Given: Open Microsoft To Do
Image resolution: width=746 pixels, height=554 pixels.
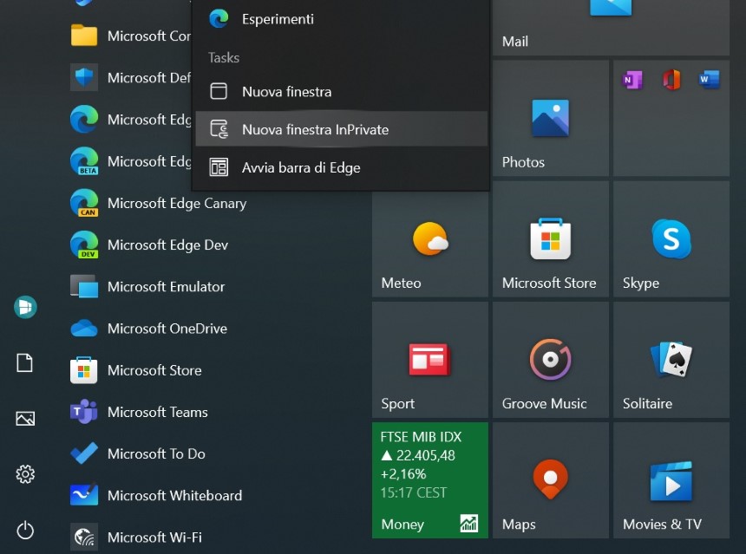Looking at the screenshot, I should (x=138, y=454).
